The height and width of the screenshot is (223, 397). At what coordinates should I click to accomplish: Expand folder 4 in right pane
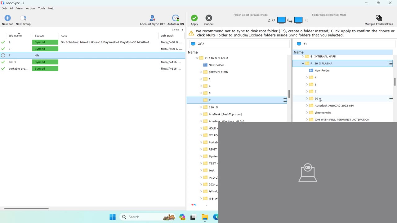point(307,77)
